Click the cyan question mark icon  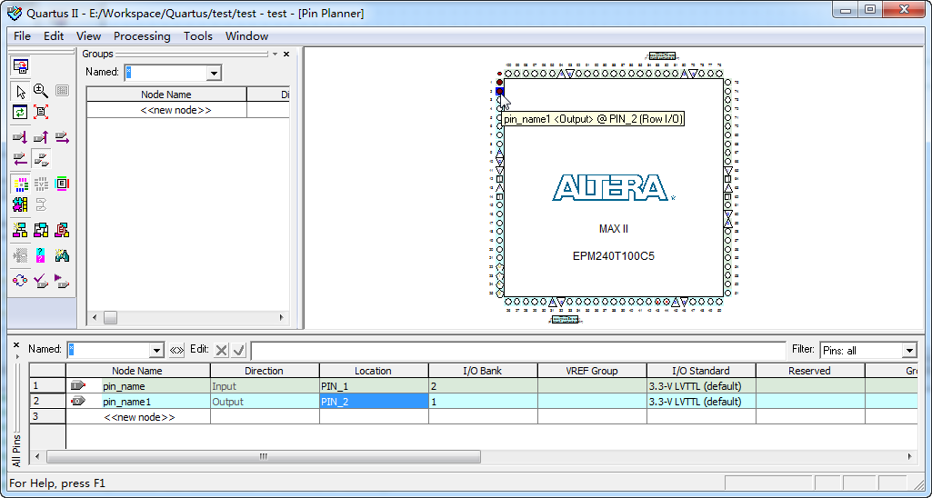tap(41, 255)
